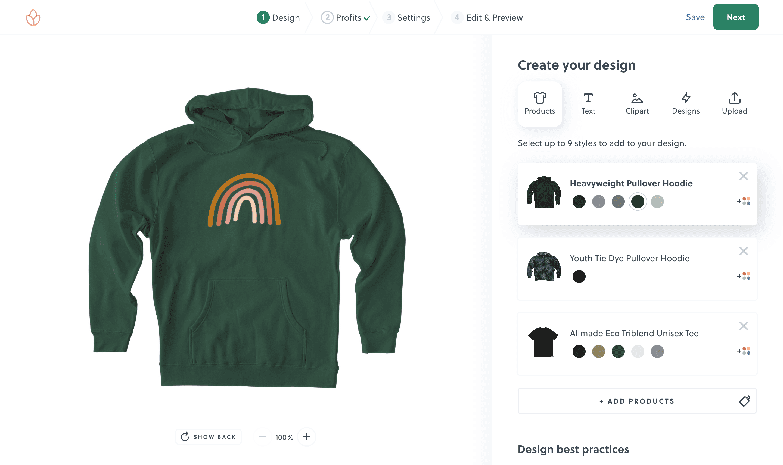Select the olive color for the Allmade Eco Tee
Screen dimensions: 783x465
pos(599,351)
